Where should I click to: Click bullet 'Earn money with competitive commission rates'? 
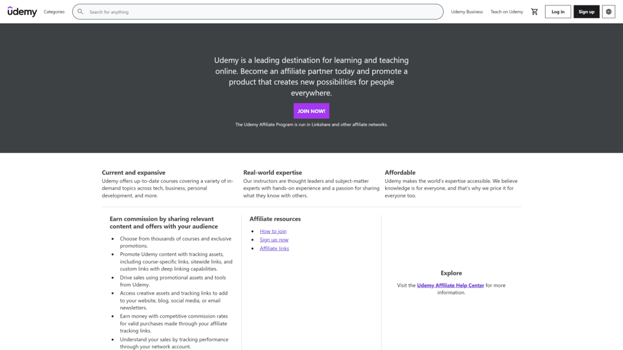point(174,323)
